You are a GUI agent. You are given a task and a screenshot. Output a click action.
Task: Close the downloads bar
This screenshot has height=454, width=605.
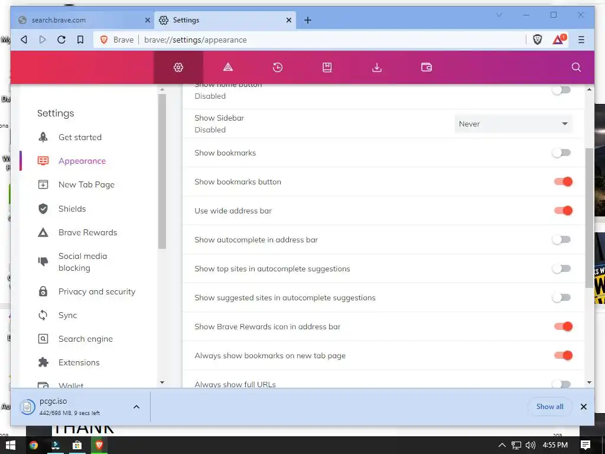point(583,407)
